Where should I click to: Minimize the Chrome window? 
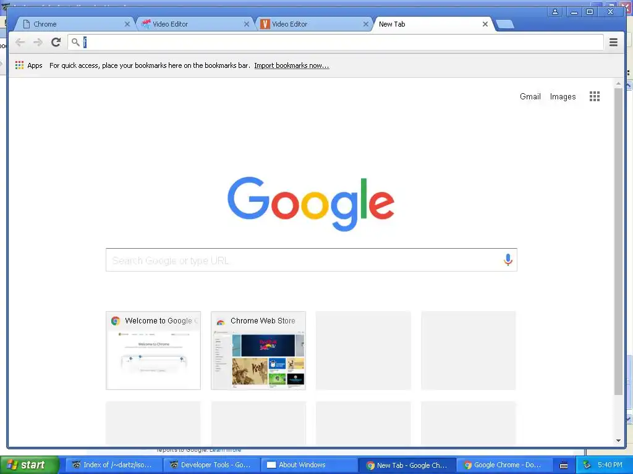click(574, 12)
